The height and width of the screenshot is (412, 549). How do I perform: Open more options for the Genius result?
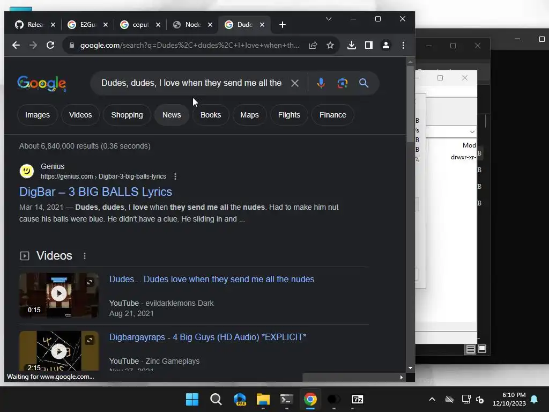(175, 176)
